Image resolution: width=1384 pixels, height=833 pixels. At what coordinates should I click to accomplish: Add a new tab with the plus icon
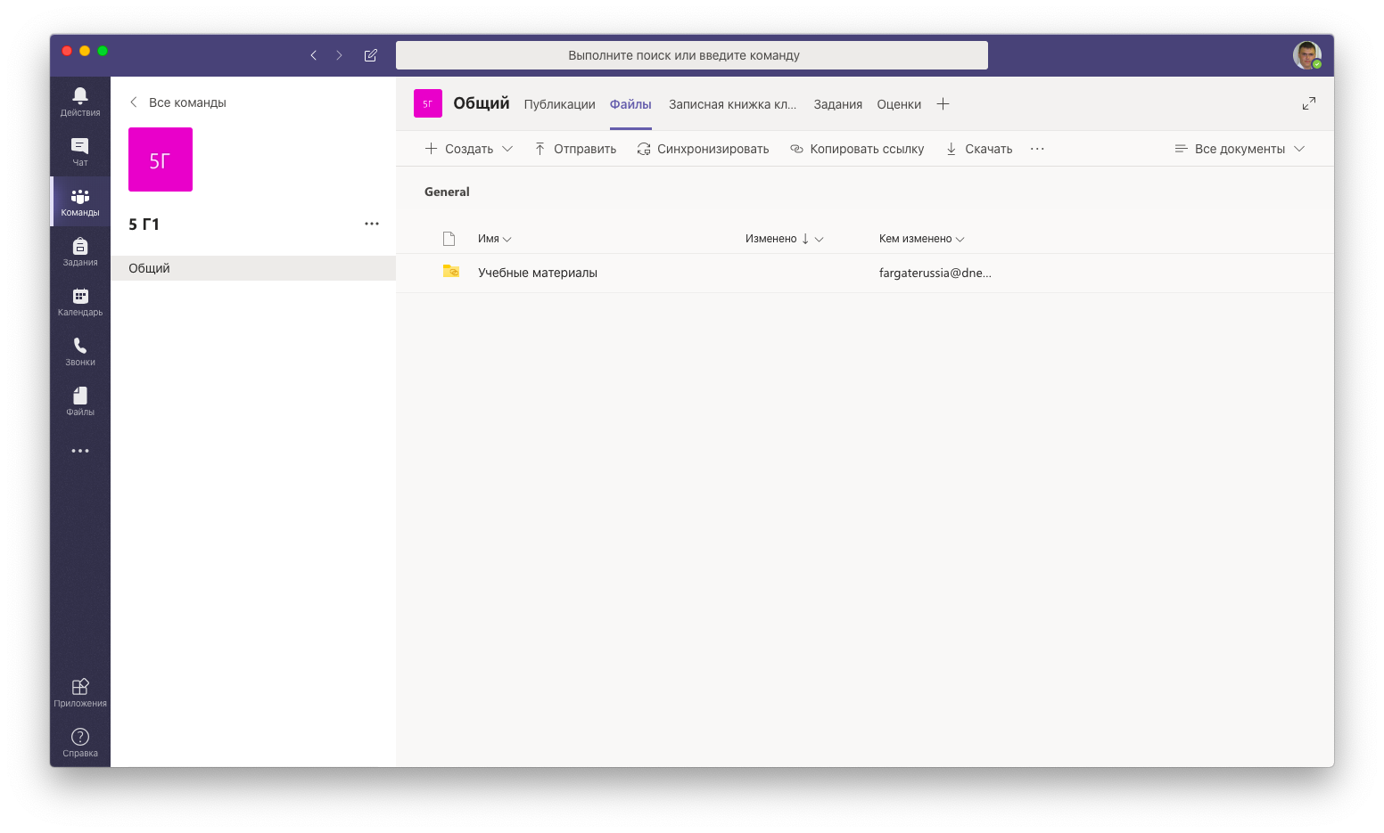(x=943, y=104)
